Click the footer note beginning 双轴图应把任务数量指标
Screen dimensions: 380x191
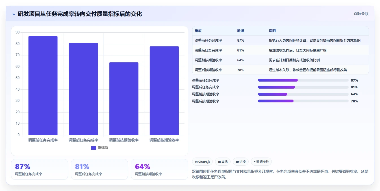(280, 174)
